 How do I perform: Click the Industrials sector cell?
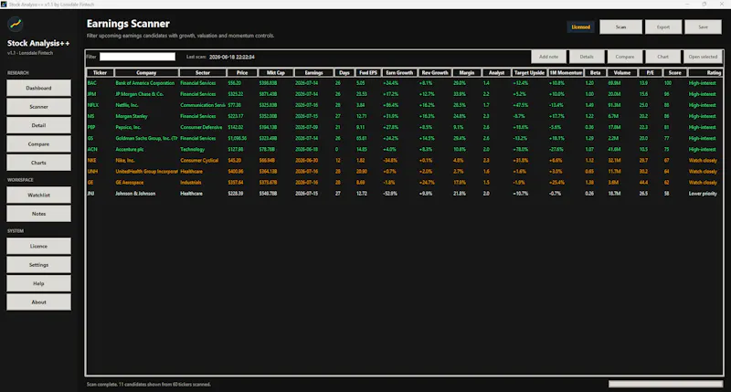click(191, 183)
